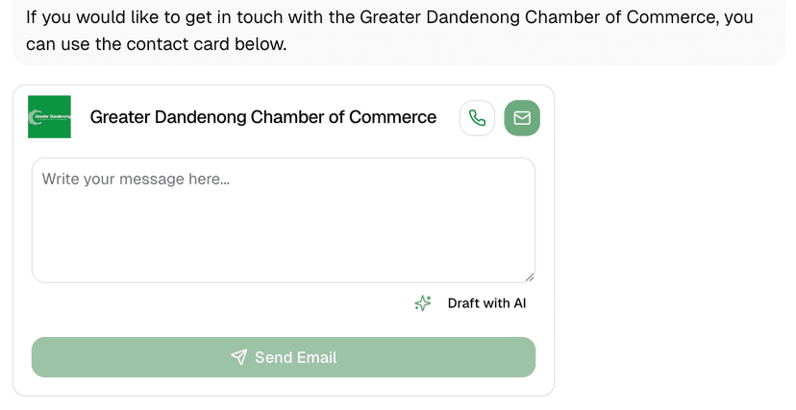This screenshot has width=796, height=410.
Task: Click the placeholder text Write your message here
Action: point(136,179)
